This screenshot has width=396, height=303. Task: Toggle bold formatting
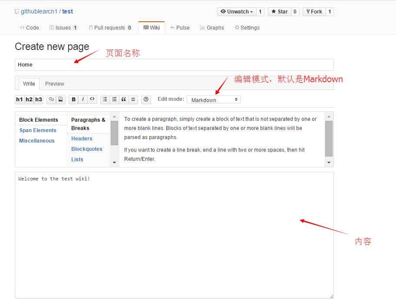[74, 100]
